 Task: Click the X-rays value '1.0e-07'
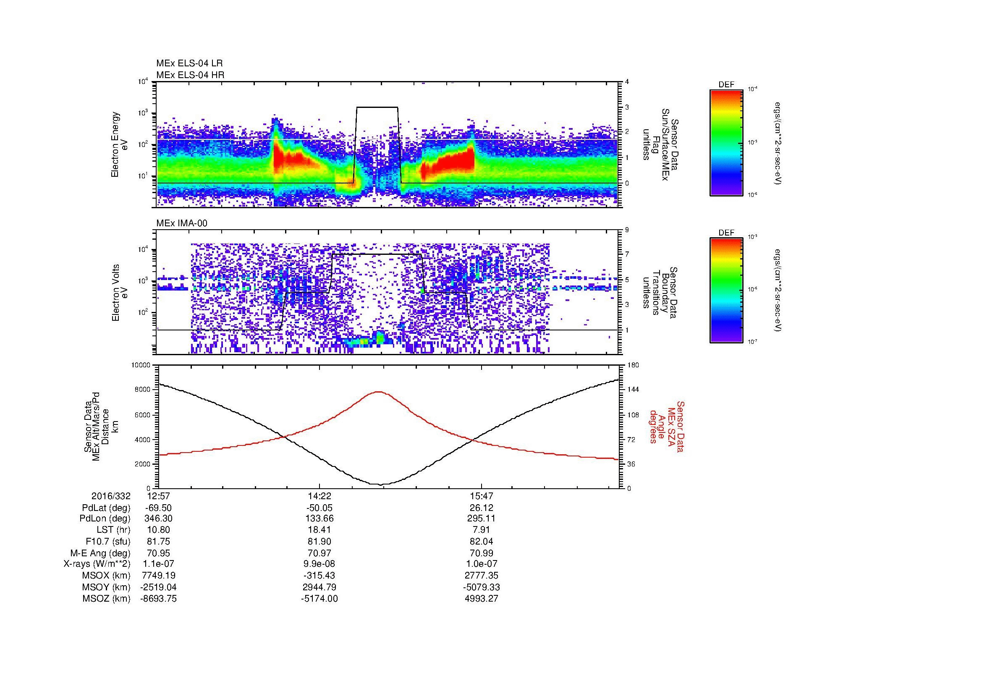(x=482, y=564)
